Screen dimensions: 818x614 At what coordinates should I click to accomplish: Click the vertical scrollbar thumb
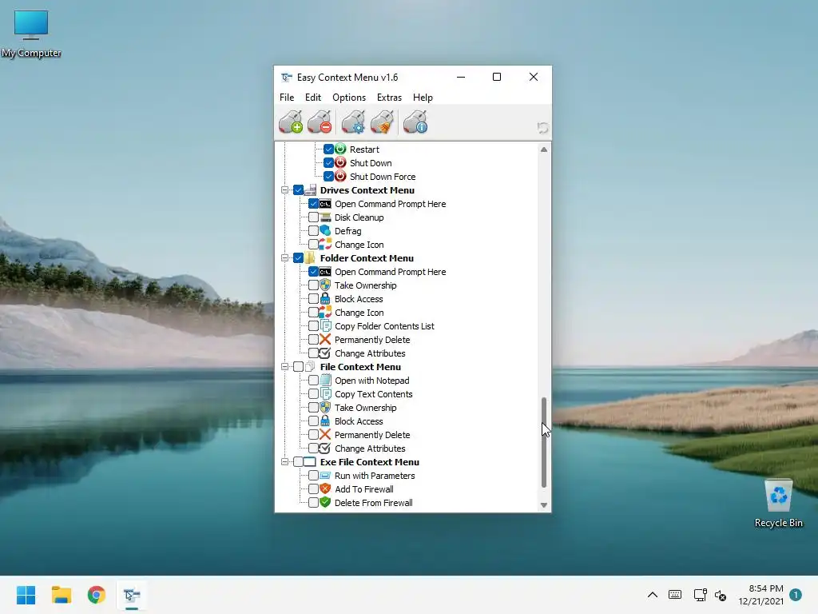pyautogui.click(x=543, y=442)
